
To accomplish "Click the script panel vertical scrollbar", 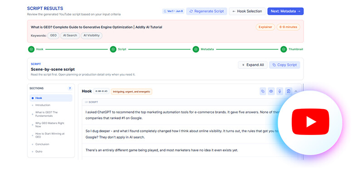I will point(303,122).
